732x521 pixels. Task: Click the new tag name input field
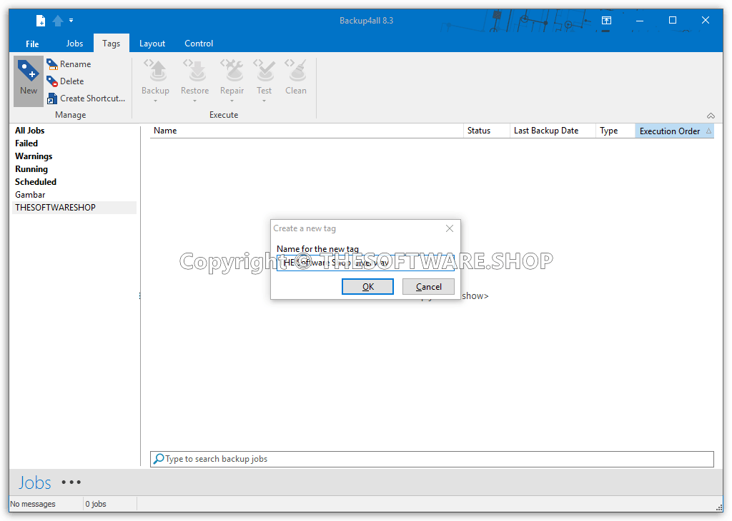click(x=365, y=263)
